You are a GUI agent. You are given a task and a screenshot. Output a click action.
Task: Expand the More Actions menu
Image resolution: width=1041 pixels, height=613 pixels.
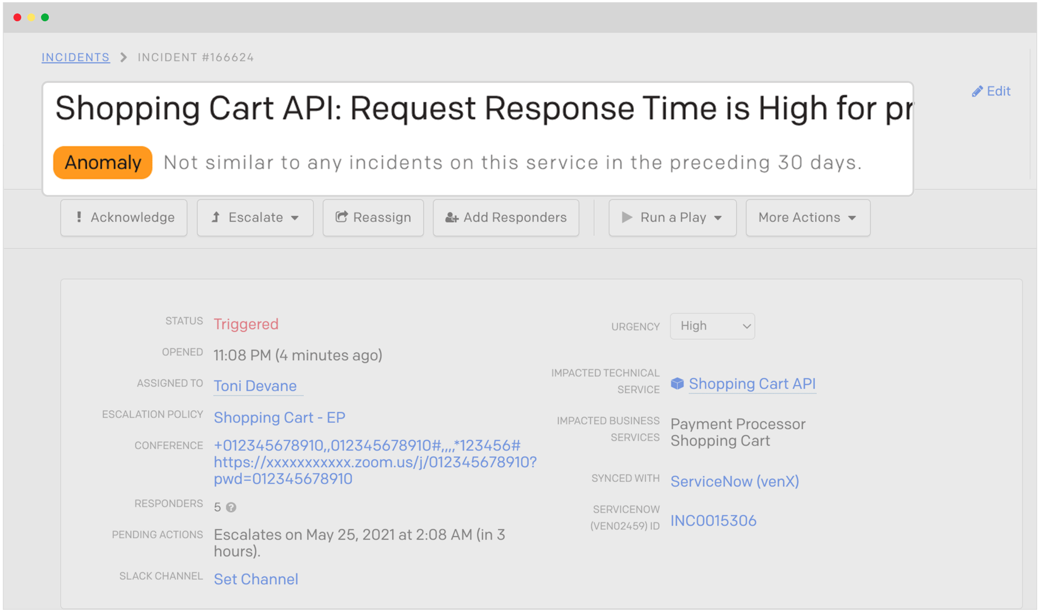(x=807, y=218)
